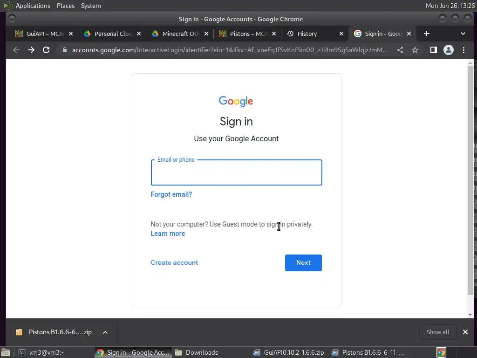
Task: Close the Sign in - Google tab
Action: pos(409,34)
